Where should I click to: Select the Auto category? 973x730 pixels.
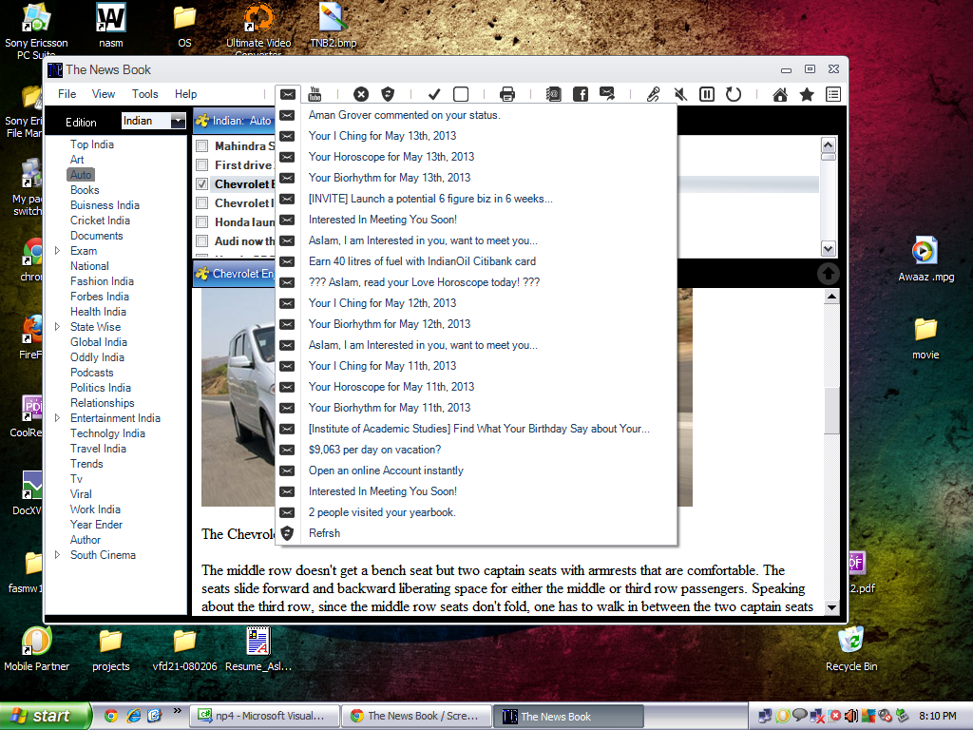tap(81, 175)
